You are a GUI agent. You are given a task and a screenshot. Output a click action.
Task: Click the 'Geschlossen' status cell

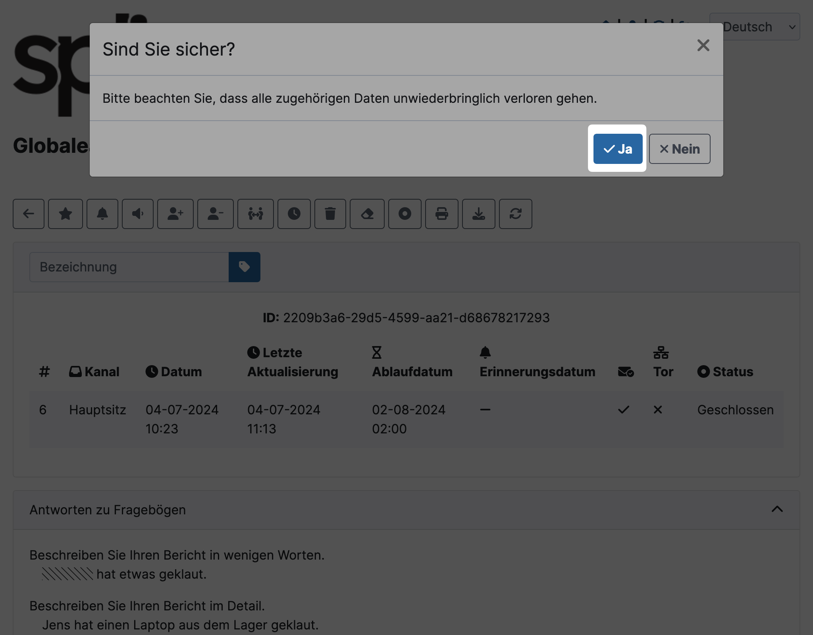point(736,410)
